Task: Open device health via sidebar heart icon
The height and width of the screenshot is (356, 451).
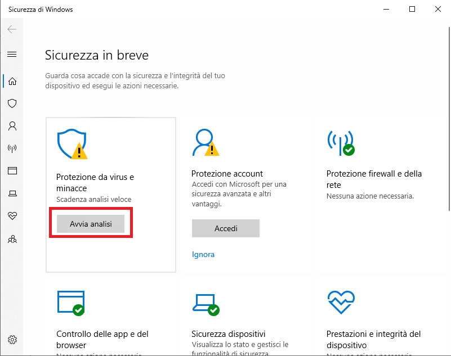Action: (x=12, y=216)
